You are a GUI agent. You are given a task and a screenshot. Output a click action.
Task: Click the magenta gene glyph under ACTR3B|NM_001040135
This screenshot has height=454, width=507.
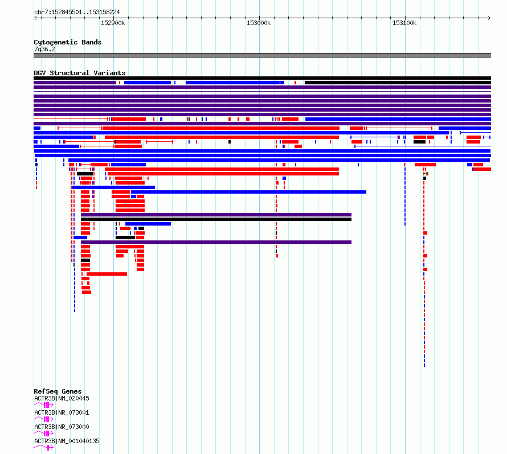click(x=44, y=448)
